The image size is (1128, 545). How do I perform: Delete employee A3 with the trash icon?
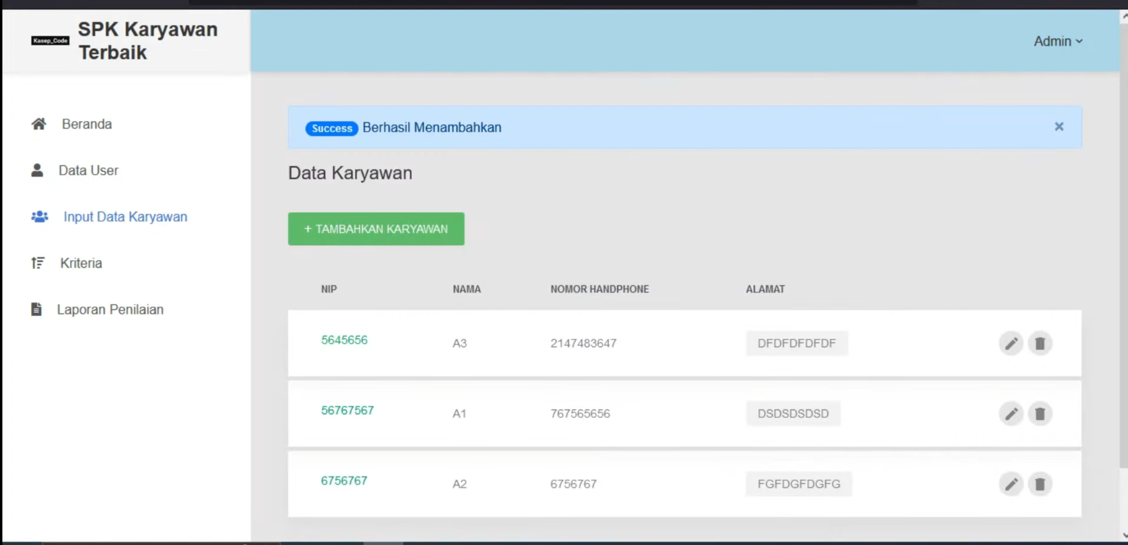[1040, 343]
